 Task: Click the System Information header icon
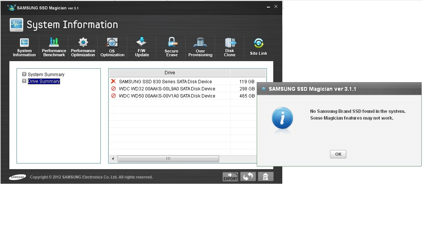click(16, 25)
